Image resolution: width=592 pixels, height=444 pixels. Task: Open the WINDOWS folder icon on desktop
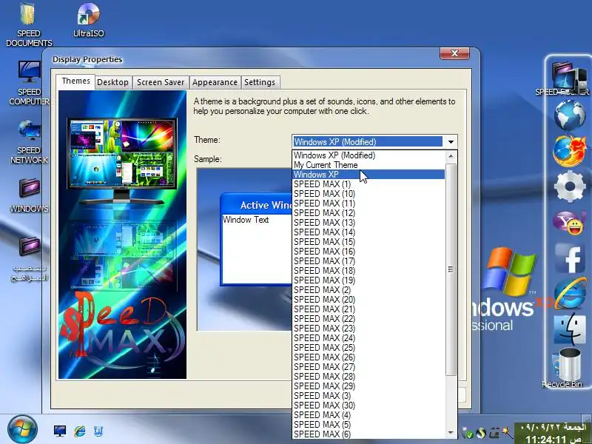29,195
